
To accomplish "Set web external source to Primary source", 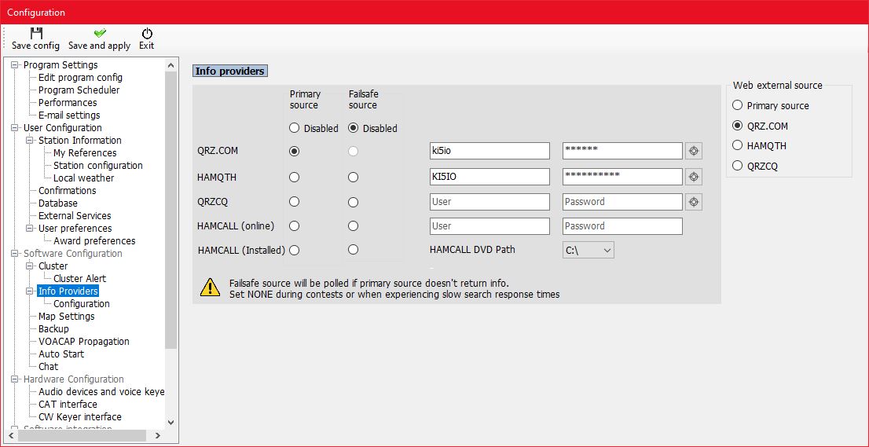I will click(x=737, y=105).
